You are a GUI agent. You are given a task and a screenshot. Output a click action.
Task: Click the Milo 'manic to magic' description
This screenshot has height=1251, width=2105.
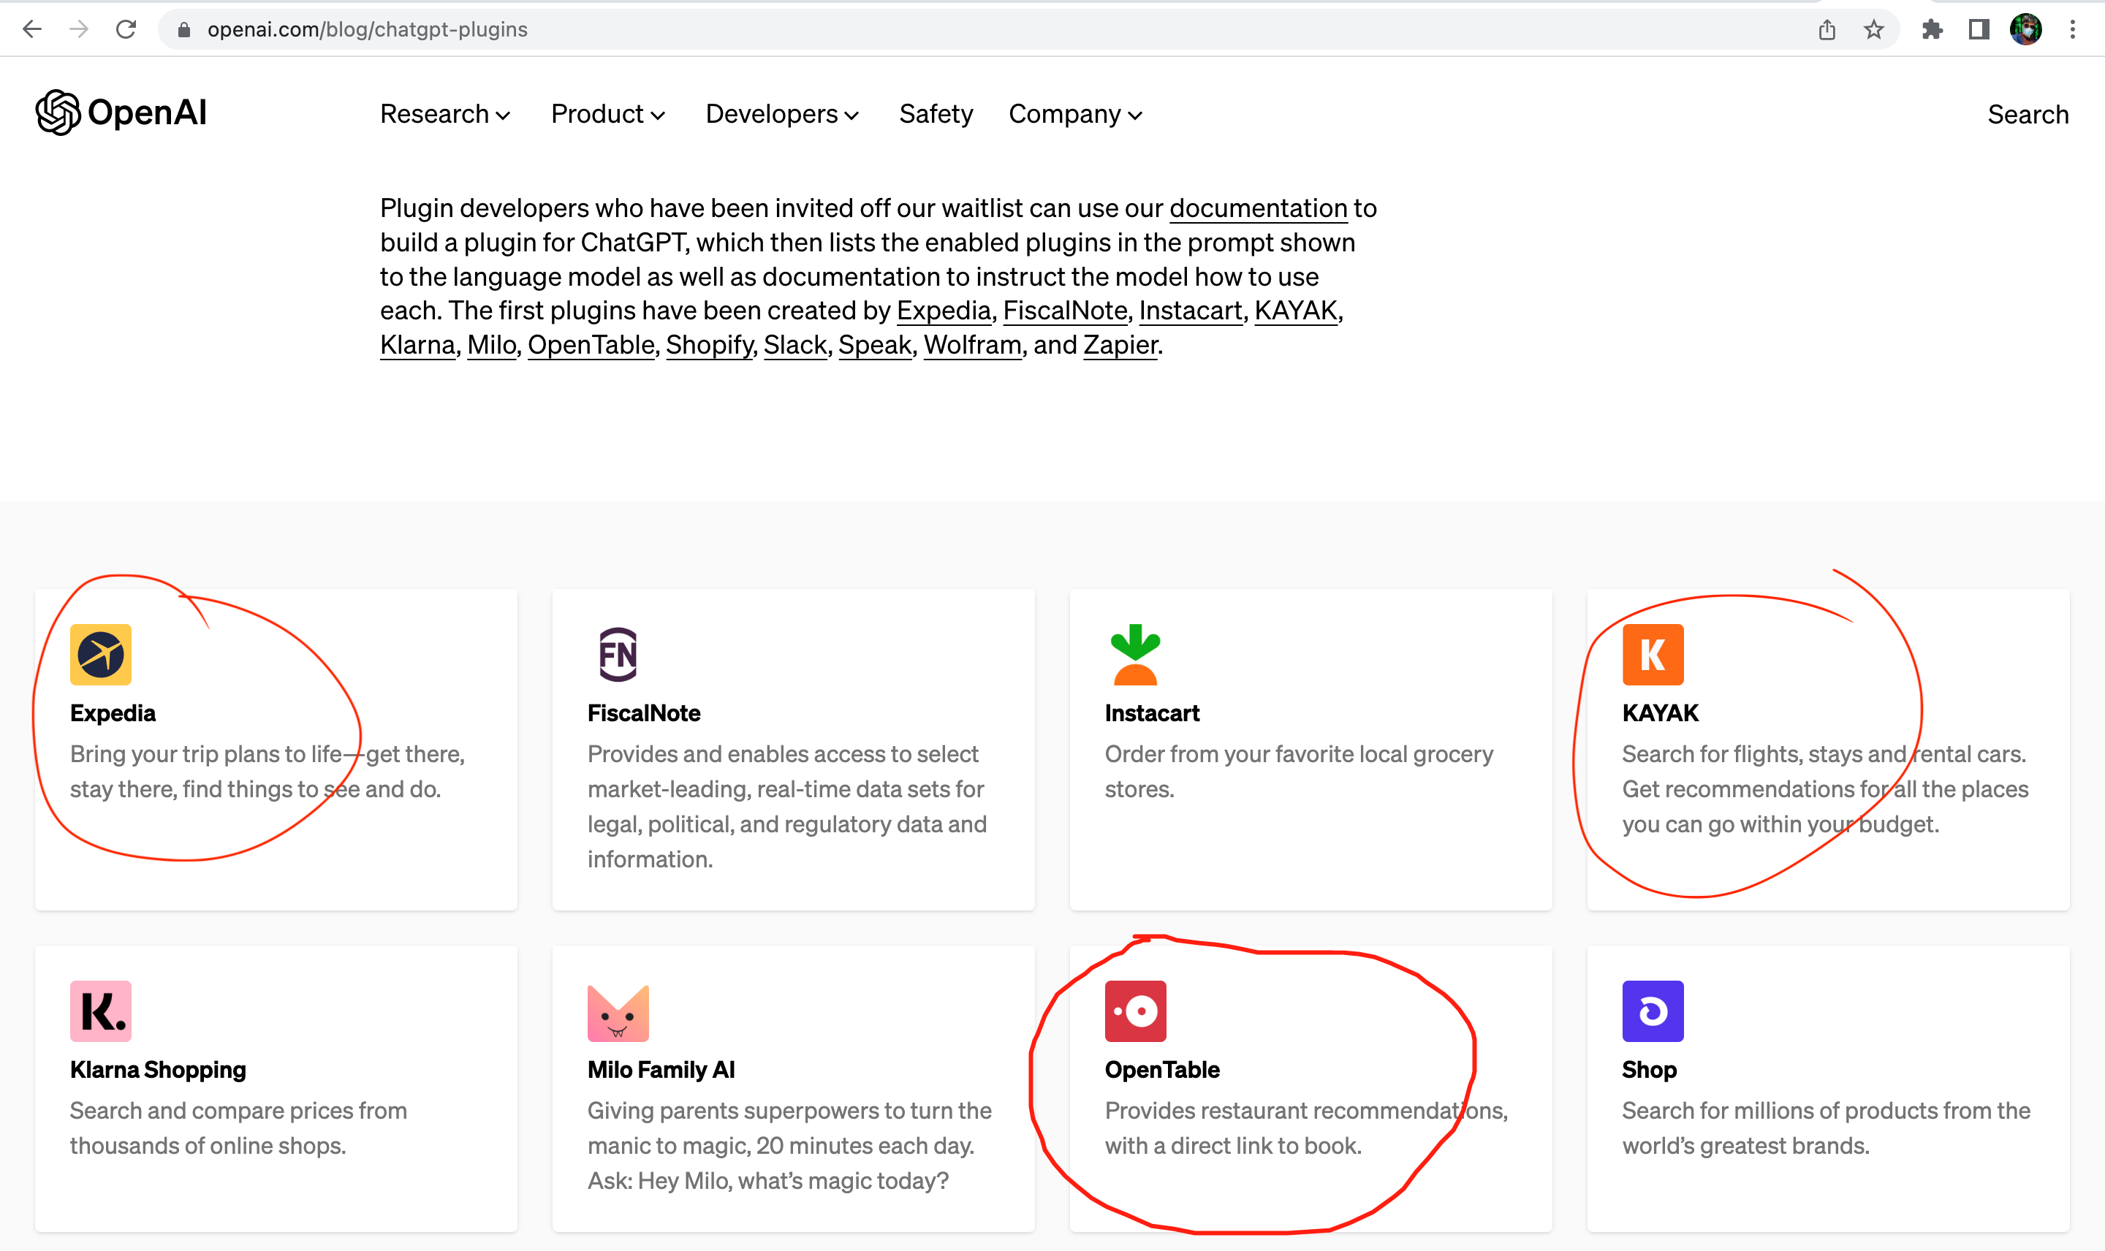pos(789,1146)
